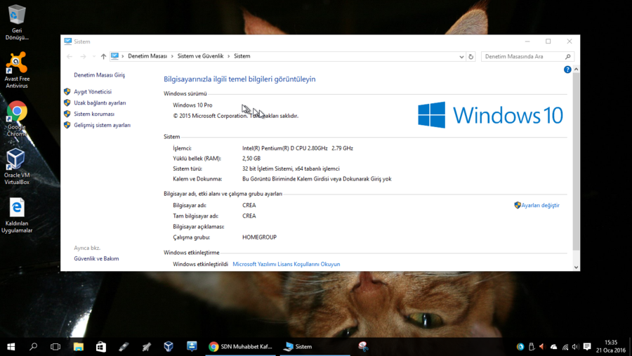
Task: Click Sistem breadcrumb item
Action: click(242, 56)
